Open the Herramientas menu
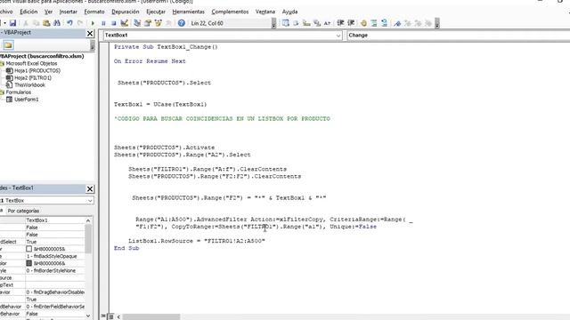Viewport: 570px width, 320px height. point(189,12)
